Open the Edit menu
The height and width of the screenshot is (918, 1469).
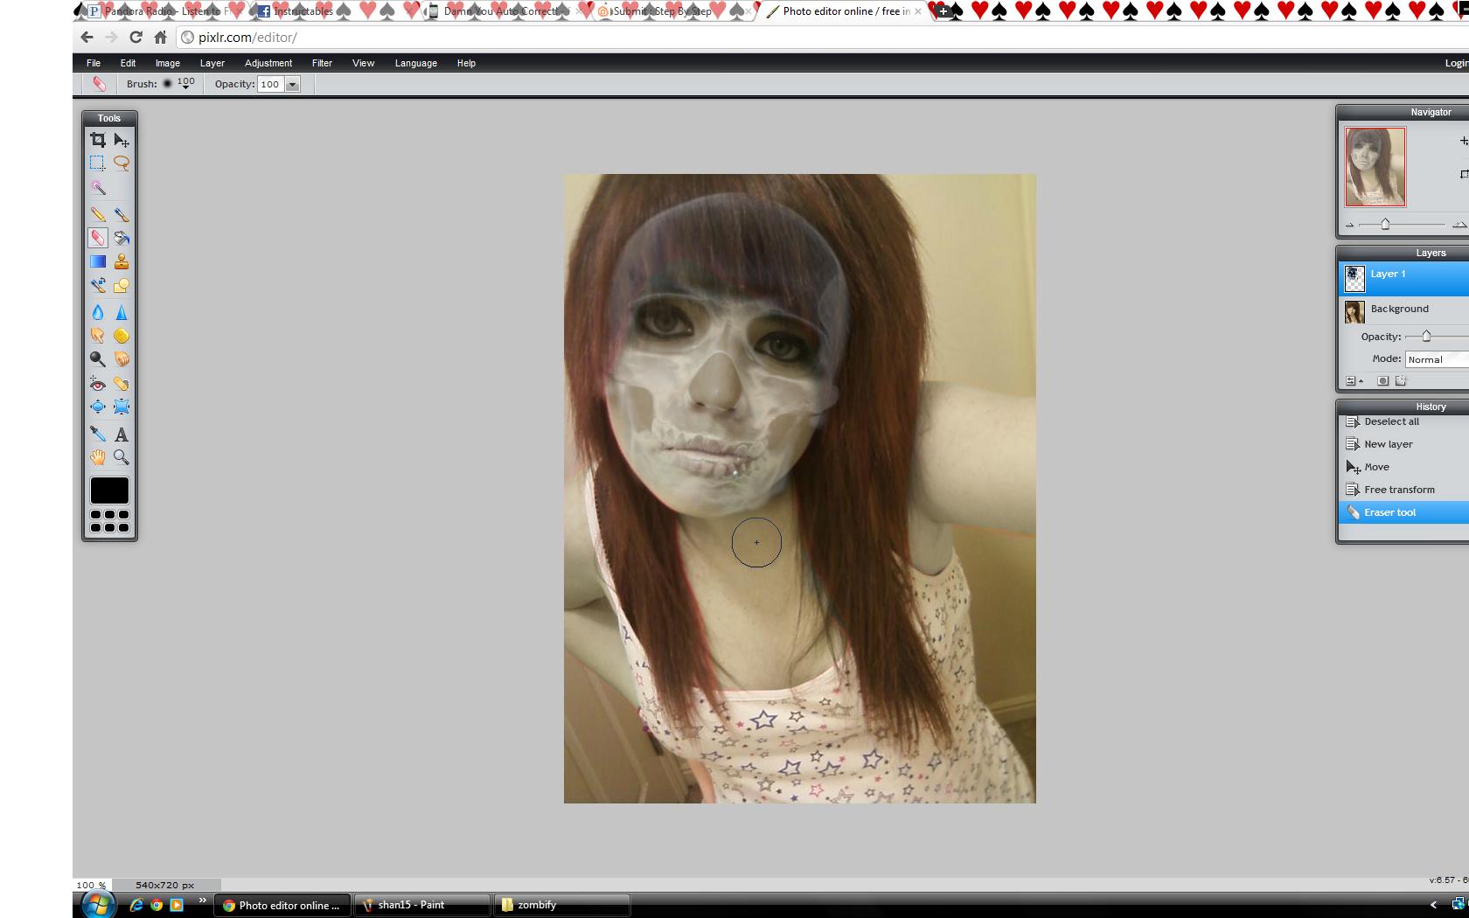pyautogui.click(x=128, y=63)
